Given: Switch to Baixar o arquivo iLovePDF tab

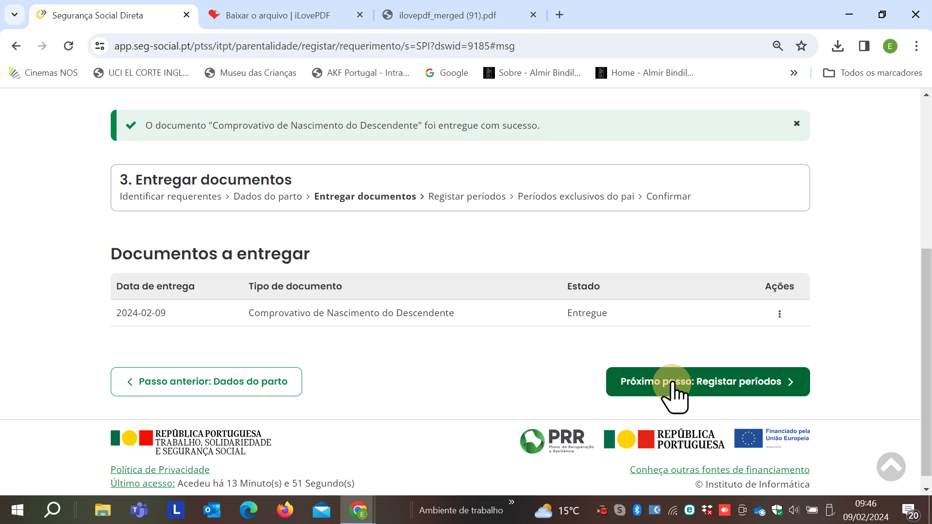Looking at the screenshot, I should (277, 15).
